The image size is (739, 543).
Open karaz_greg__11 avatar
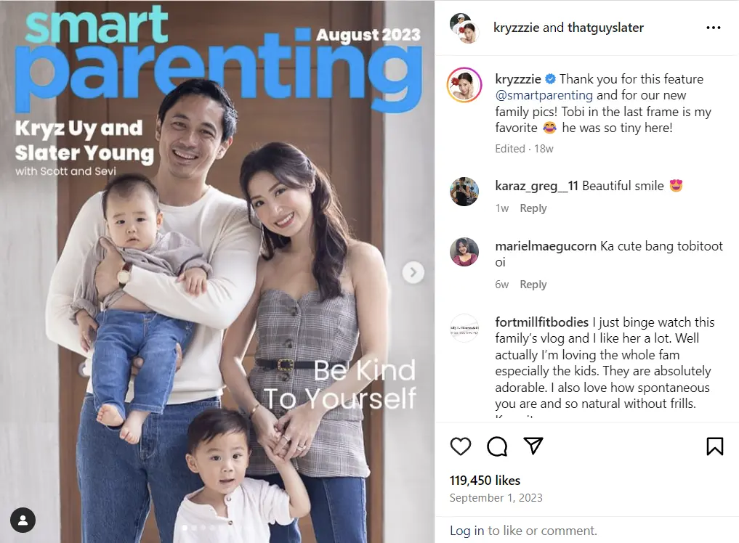[x=464, y=192]
